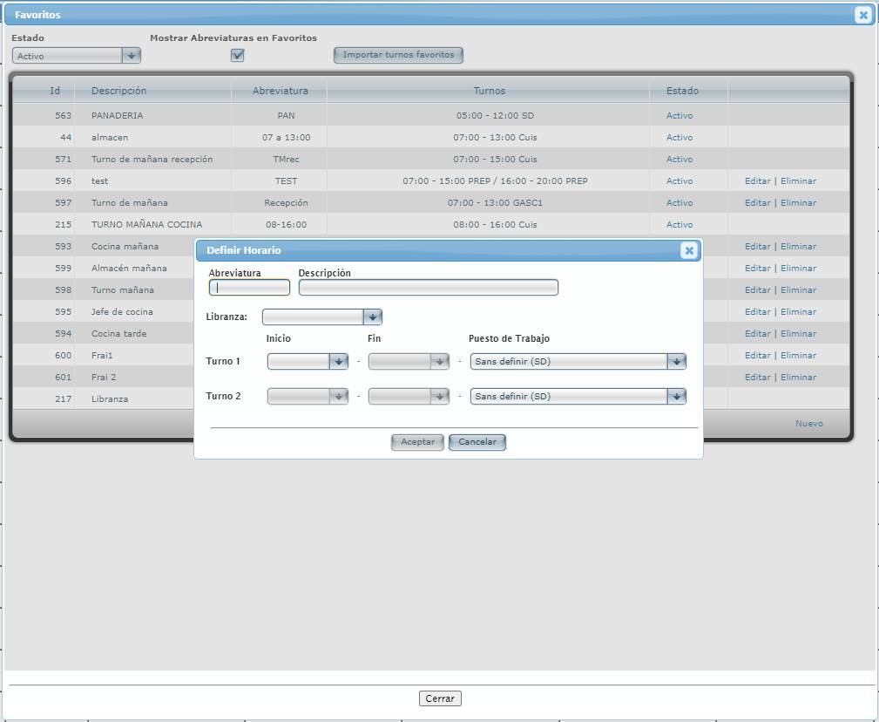Viewport: 879px width, 722px height.
Task: Close the Definir Horario dialog
Action: click(688, 251)
